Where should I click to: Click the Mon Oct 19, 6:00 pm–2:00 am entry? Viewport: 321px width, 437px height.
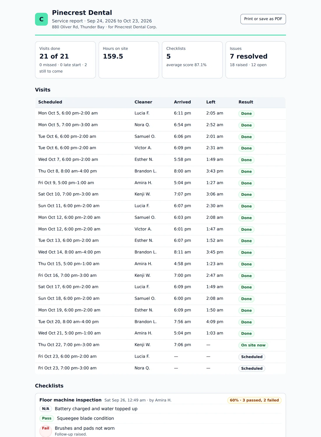click(x=69, y=310)
